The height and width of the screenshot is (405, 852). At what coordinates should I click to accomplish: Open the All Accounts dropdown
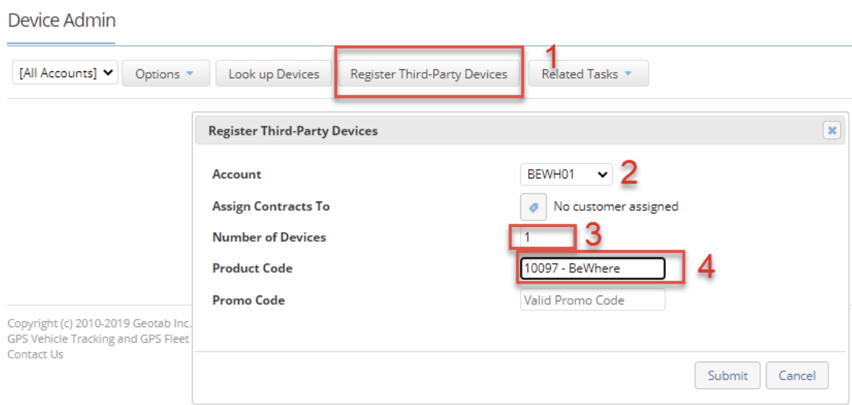[65, 74]
